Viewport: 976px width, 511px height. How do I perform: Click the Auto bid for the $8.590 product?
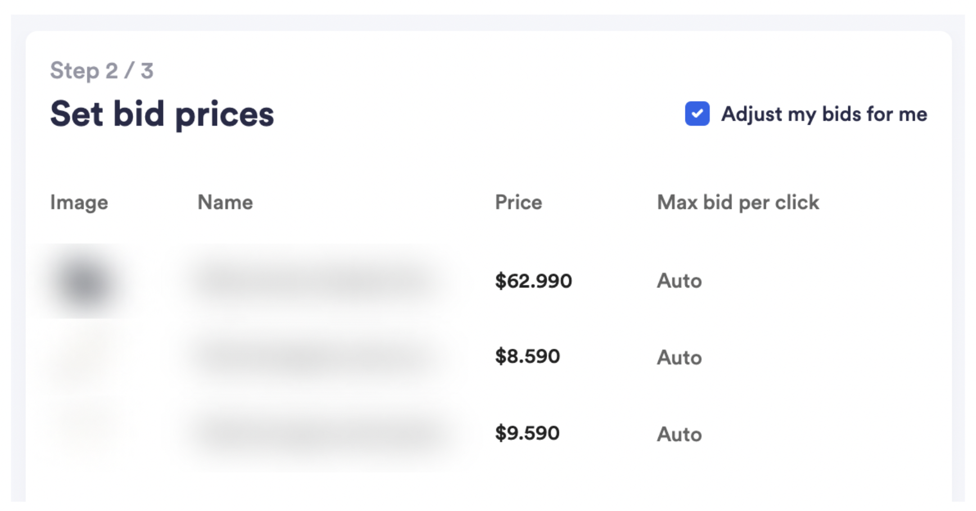pyautogui.click(x=679, y=357)
